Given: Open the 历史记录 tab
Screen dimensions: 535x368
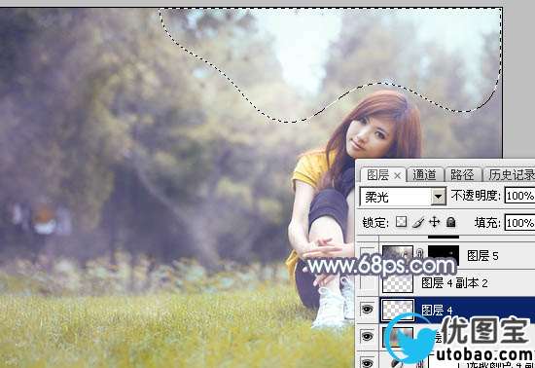Looking at the screenshot, I should (x=510, y=175).
